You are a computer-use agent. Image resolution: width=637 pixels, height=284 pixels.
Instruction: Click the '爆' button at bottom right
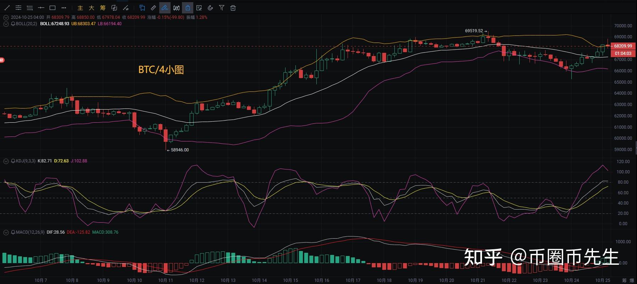(x=632, y=280)
